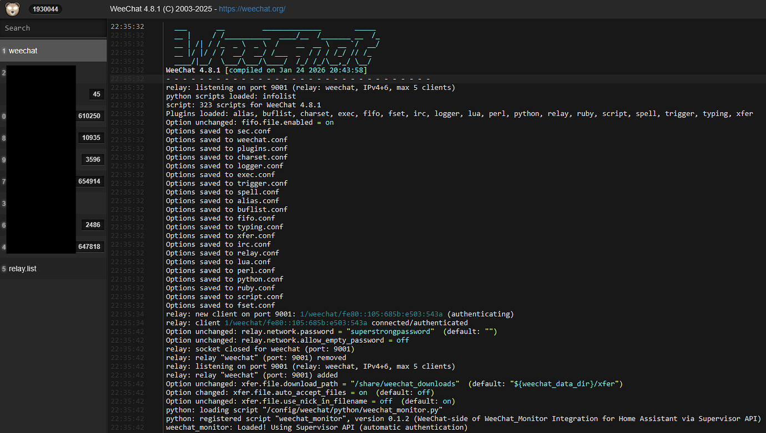The width and height of the screenshot is (766, 433).
Task: Open the buffer with unread badge 45
Action: coord(53,94)
